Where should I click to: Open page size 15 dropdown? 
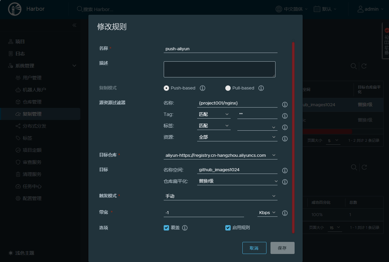coord(335,228)
